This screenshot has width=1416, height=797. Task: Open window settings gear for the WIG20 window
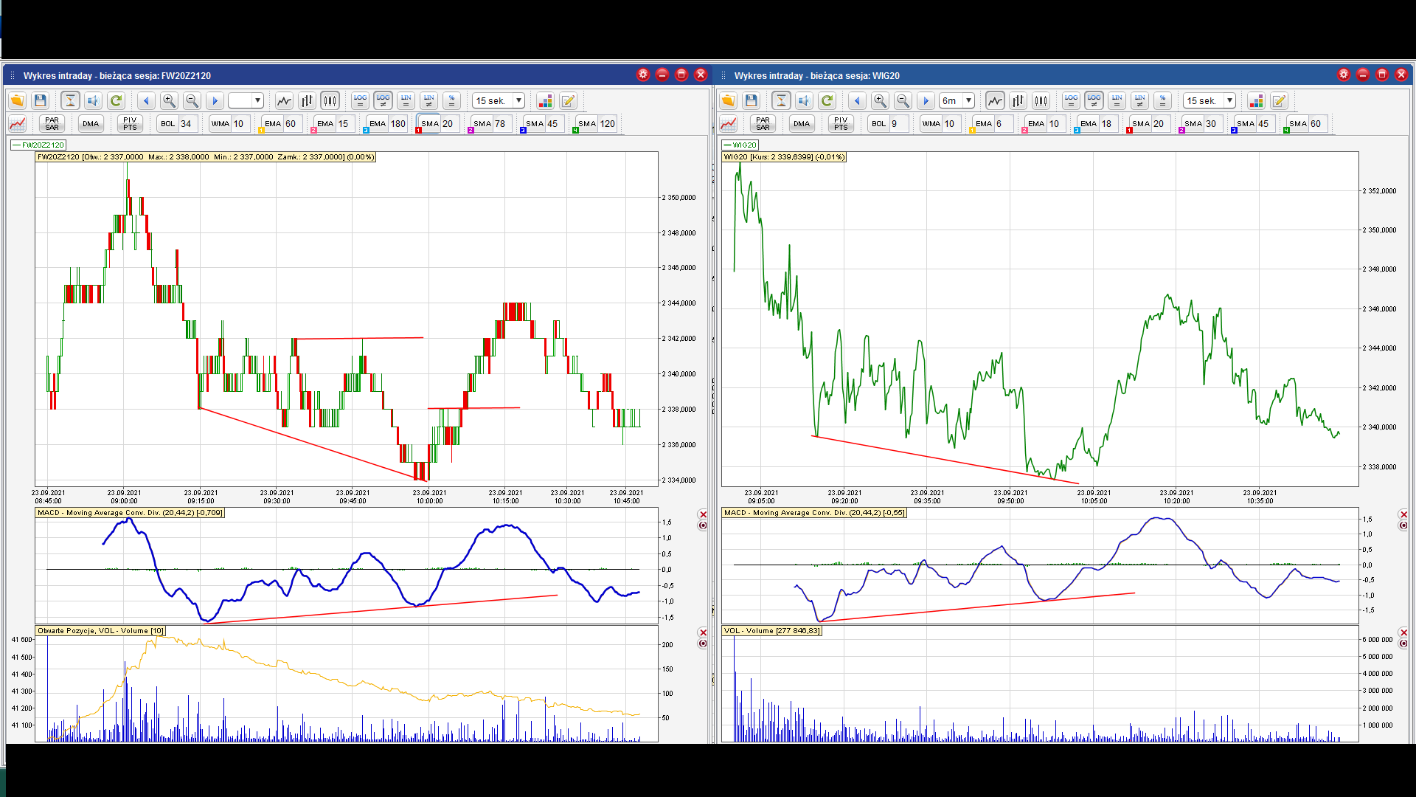click(x=1344, y=75)
